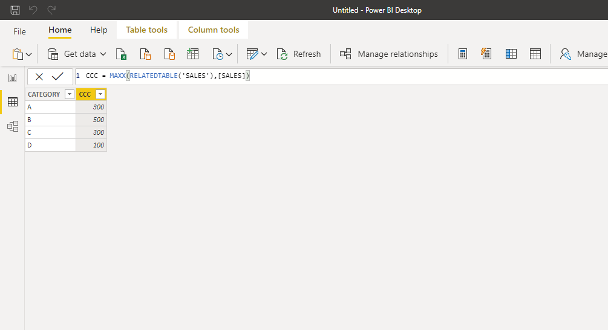
Task: Click the Redo arrow
Action: tap(51, 10)
